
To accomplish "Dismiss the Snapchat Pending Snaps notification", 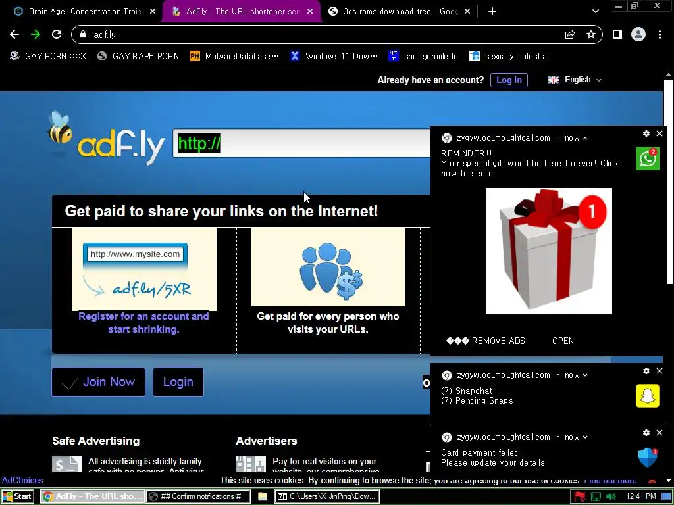I will 660,371.
